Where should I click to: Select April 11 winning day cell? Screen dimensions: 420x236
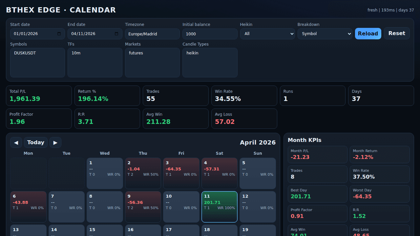click(x=219, y=207)
